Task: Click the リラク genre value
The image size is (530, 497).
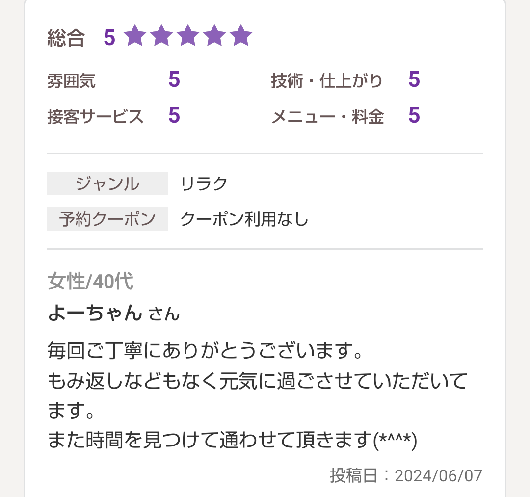Action: pos(204,184)
